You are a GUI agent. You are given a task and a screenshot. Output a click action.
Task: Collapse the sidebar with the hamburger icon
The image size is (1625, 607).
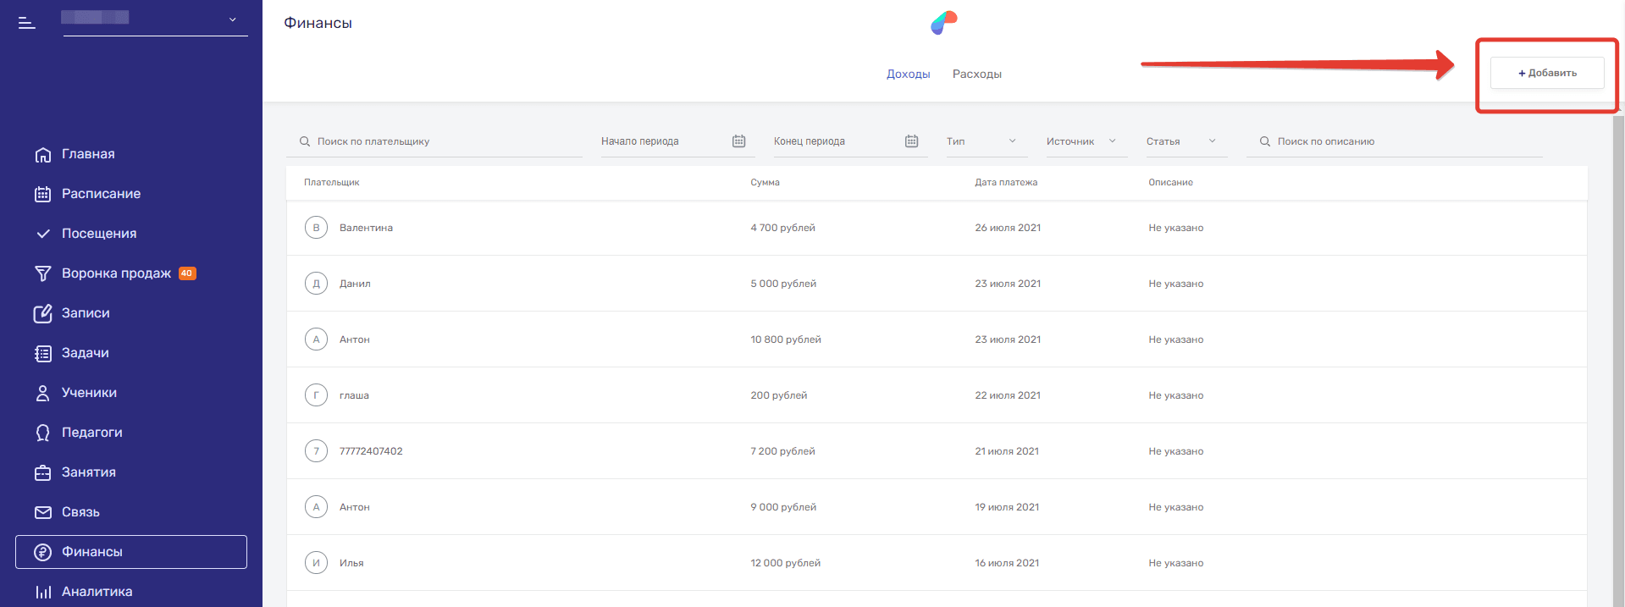[27, 23]
